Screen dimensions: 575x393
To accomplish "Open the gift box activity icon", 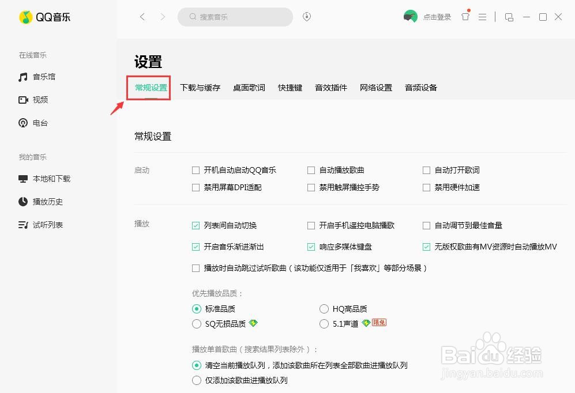I will click(x=465, y=17).
